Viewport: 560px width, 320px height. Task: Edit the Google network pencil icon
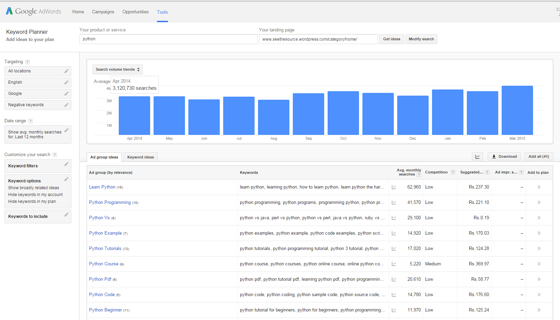67,94
